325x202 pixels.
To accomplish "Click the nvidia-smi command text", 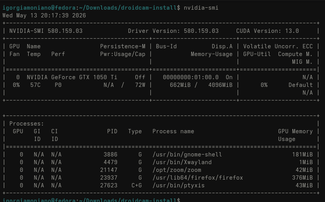I will tap(201, 8).
